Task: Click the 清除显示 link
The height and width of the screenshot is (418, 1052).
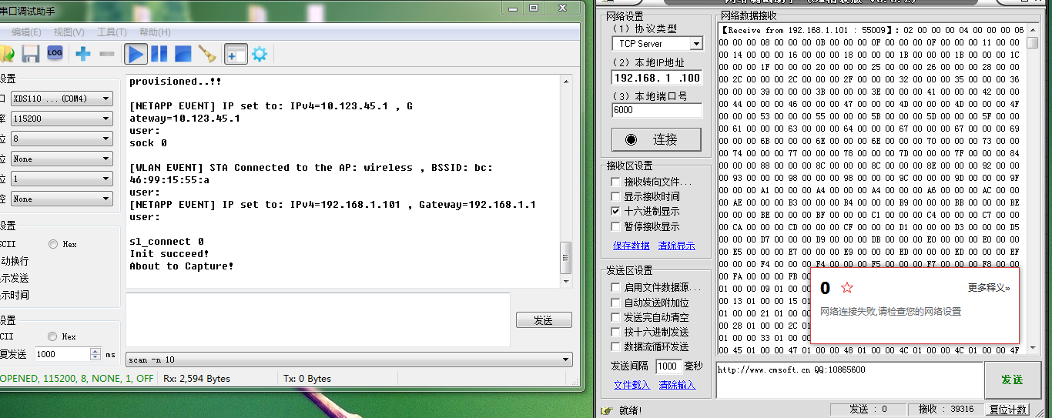Action: click(x=677, y=246)
